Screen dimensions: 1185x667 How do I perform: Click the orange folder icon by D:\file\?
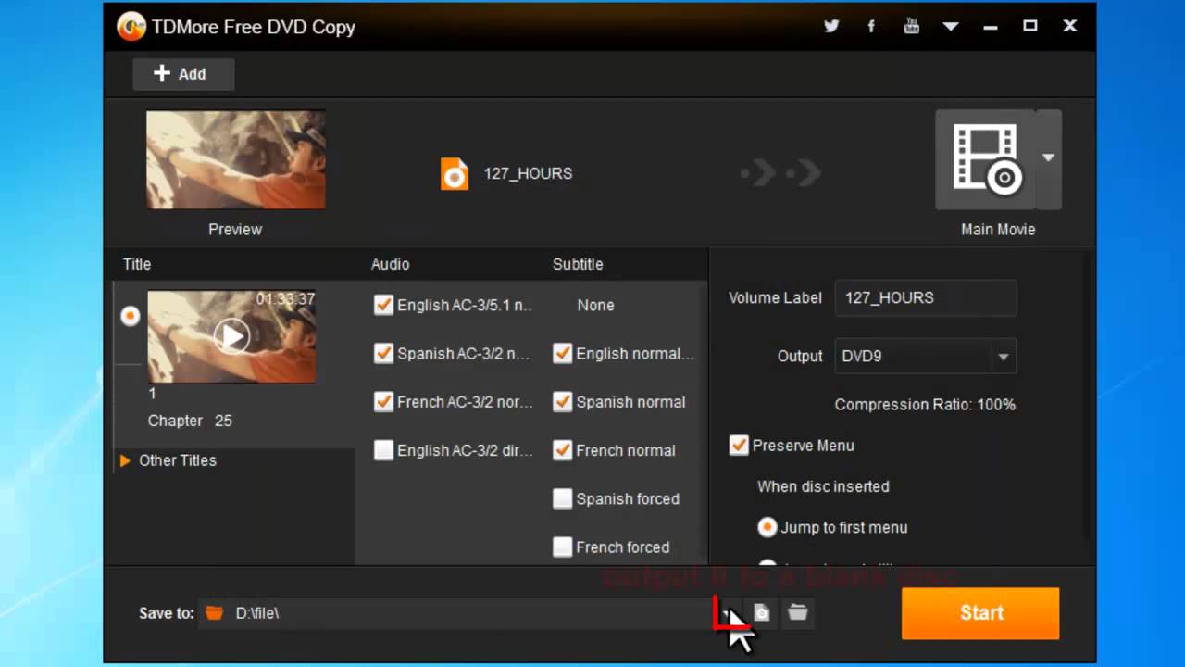pyautogui.click(x=215, y=612)
